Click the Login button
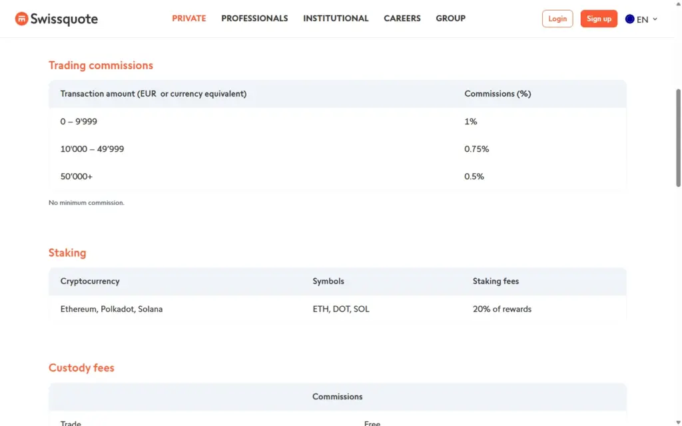682x426 pixels. pos(557,19)
